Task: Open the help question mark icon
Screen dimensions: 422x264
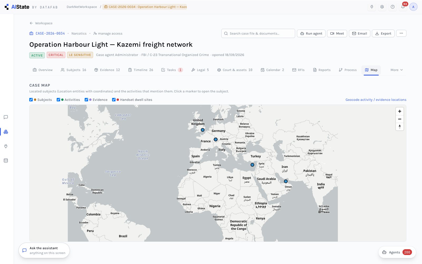Action: coord(392,7)
